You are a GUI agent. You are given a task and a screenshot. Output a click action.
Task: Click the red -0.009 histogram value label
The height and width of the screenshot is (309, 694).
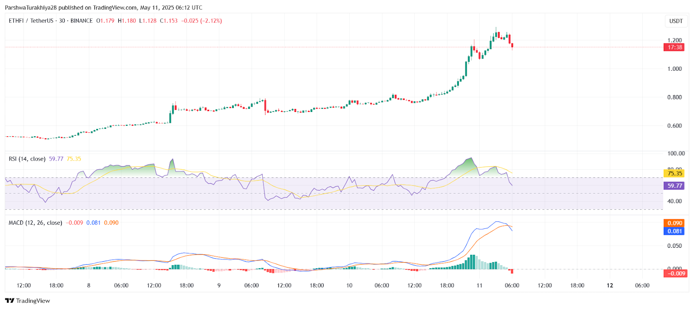point(675,273)
